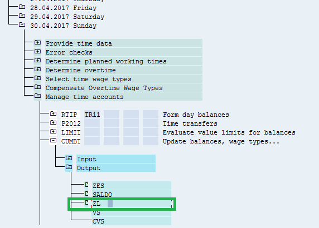The image size is (319, 228).
Task: Select Determine planned working times row
Action: point(124,61)
